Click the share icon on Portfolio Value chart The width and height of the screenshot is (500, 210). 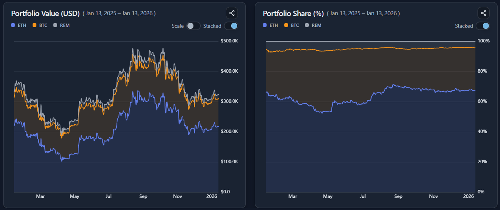[x=232, y=13]
